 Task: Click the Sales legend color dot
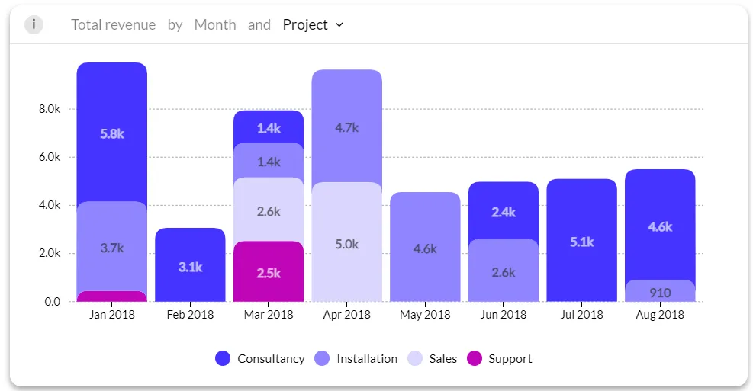pyautogui.click(x=415, y=358)
